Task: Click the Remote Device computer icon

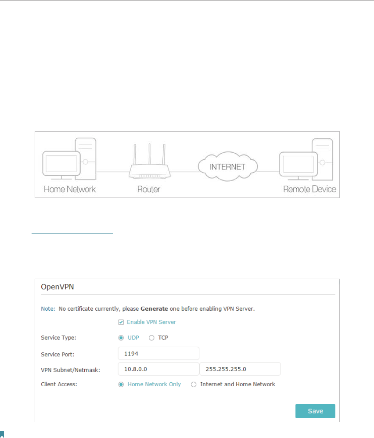Action: click(x=306, y=159)
